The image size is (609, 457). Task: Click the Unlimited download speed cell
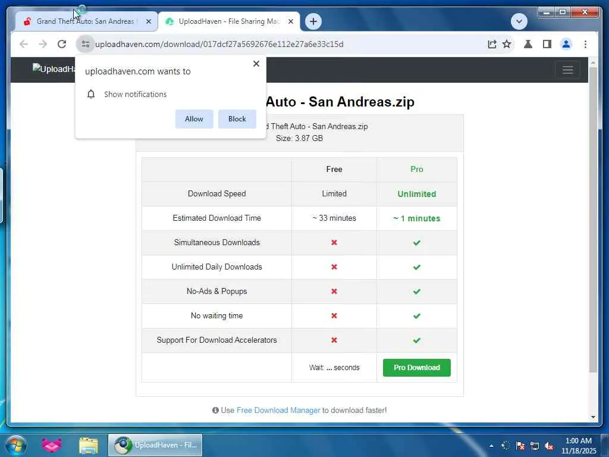point(417,194)
